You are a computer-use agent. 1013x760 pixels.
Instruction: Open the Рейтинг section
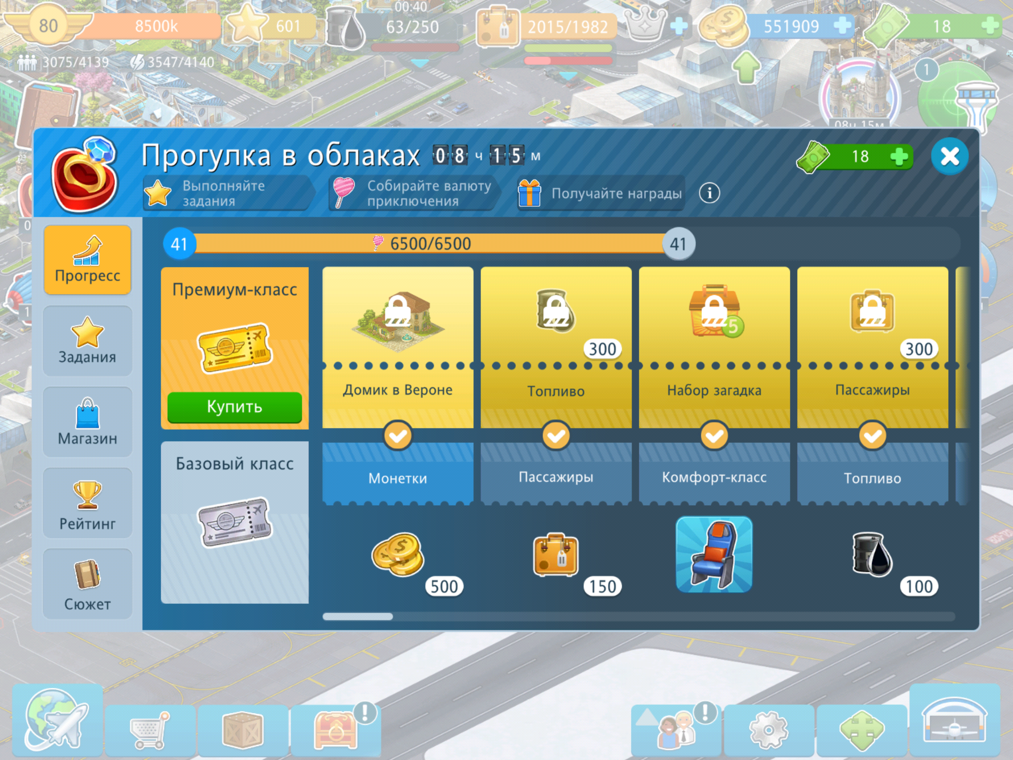(88, 503)
